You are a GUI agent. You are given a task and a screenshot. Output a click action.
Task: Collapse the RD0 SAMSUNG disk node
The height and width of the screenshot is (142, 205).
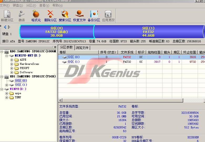pyautogui.click(x=2, y=52)
